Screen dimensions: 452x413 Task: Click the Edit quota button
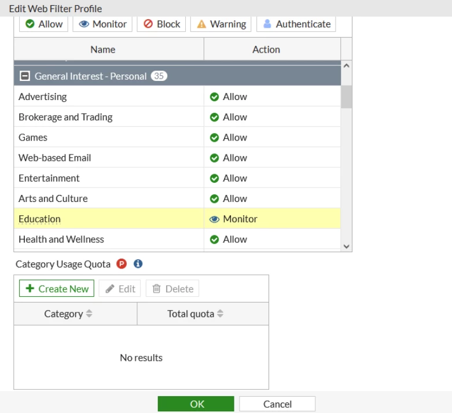120,288
